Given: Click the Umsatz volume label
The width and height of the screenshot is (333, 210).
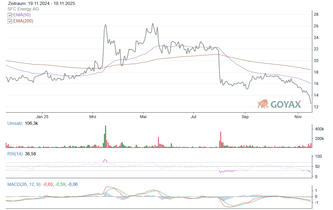Looking at the screenshot, I should [x=15, y=123].
